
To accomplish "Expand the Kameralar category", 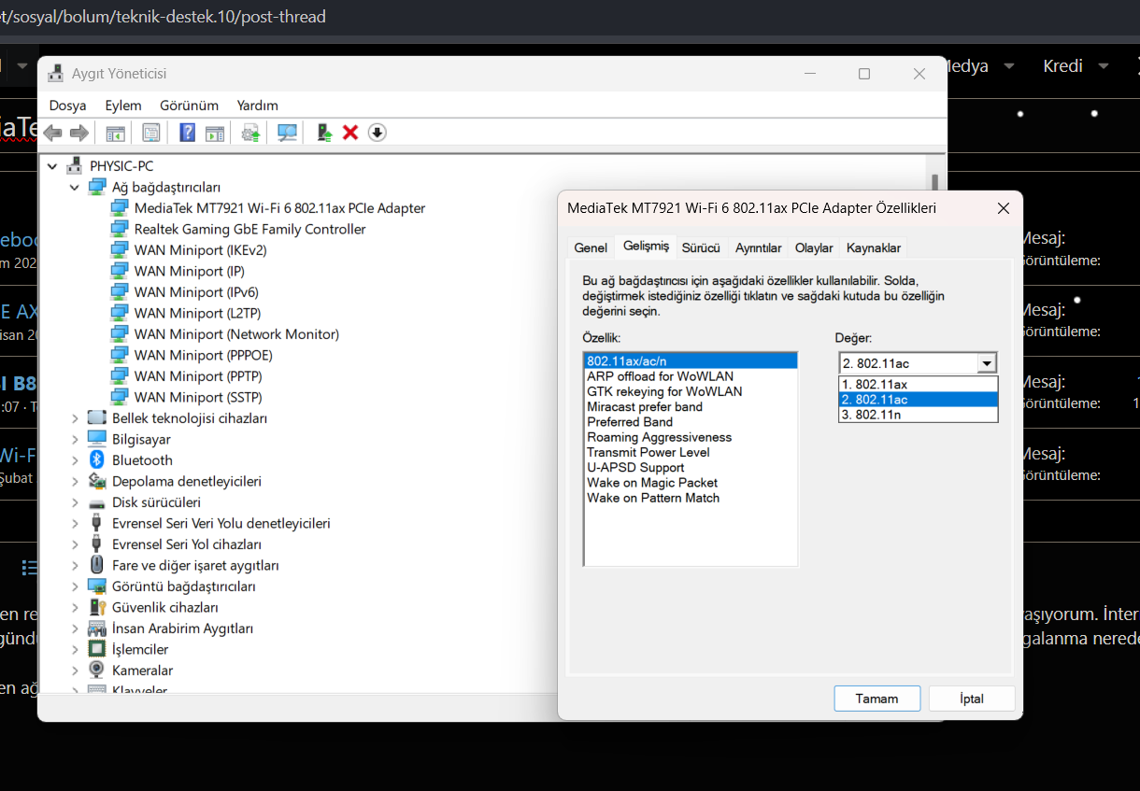I will click(x=75, y=670).
